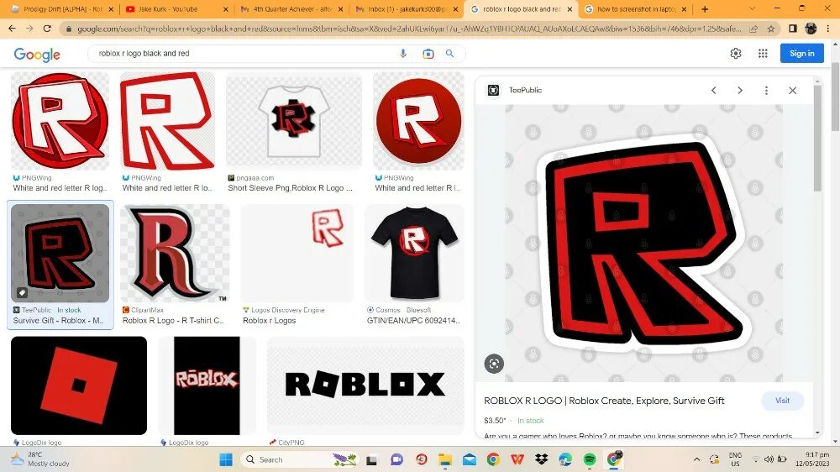Switch to the Gmail Inbox tab

pyautogui.click(x=406, y=9)
